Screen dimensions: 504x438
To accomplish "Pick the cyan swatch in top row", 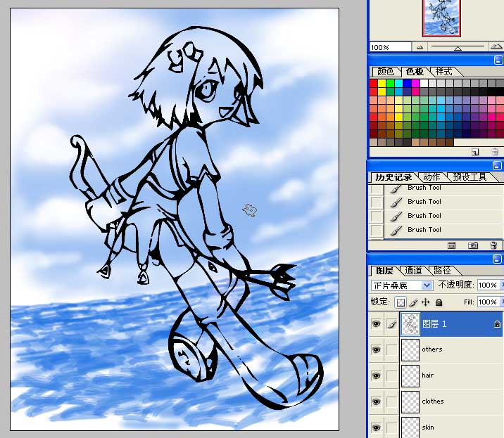I will [x=398, y=84].
